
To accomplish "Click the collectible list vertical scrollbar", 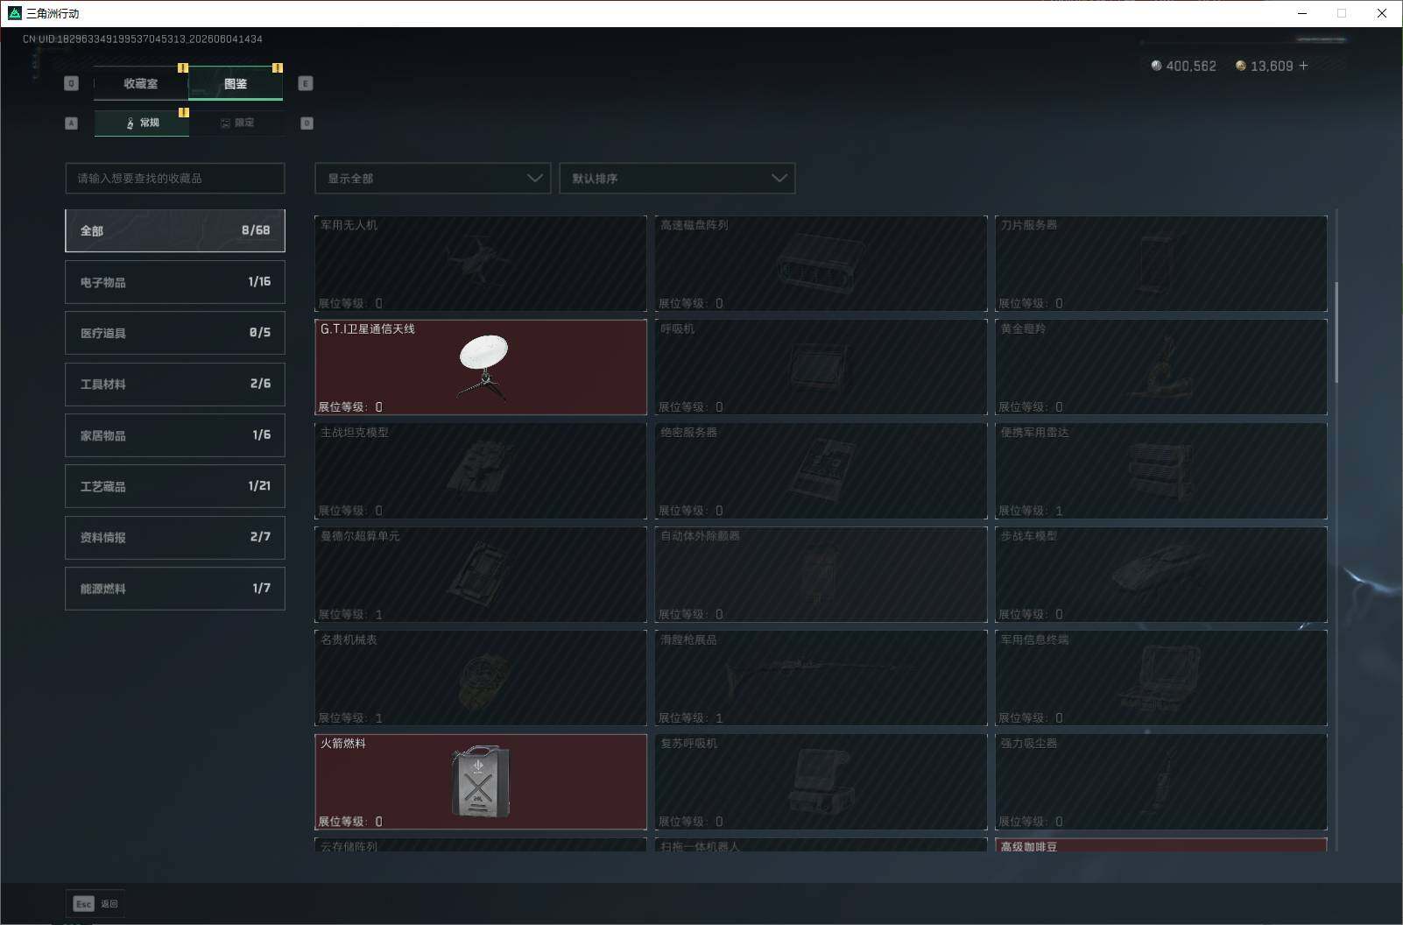I will 1336,332.
